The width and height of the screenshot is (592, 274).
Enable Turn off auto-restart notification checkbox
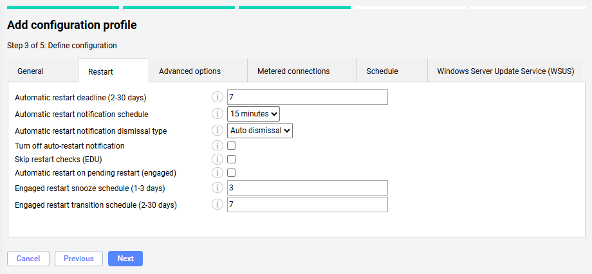pos(232,146)
